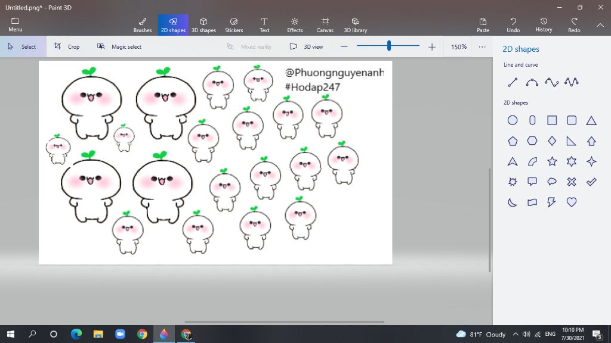Image resolution: width=611 pixels, height=343 pixels.
Task: Click the @Phuongnguyenanh text on canvas
Action: coord(334,73)
